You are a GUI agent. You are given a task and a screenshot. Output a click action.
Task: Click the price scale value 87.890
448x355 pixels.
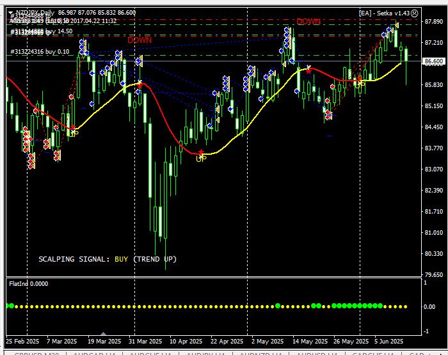coord(434,22)
